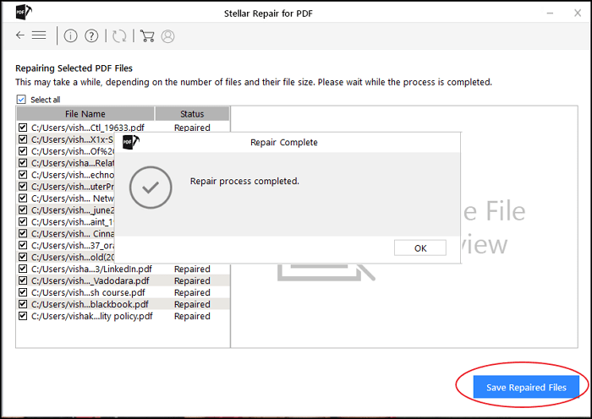Uncheck the checkbox for the X1x-S file
Screen dimensions: 592x419
[23, 139]
